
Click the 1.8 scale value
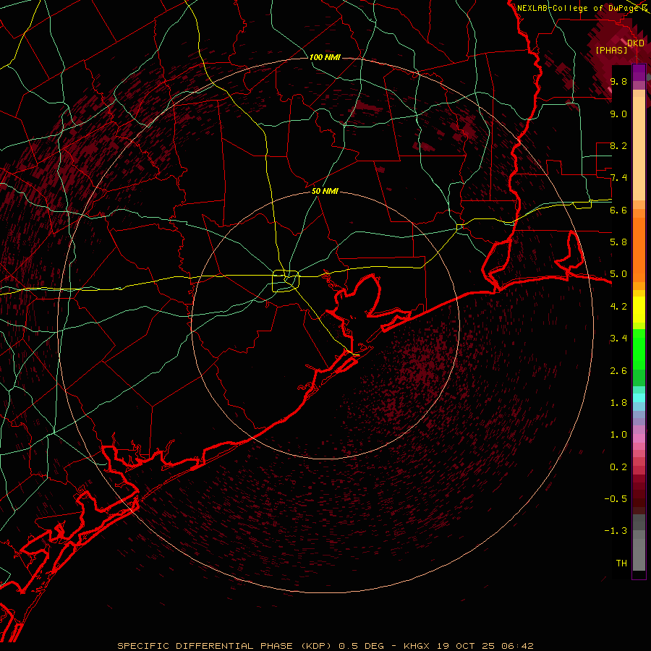618,403
